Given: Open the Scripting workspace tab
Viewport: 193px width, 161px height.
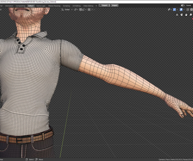Looking at the screenshot, I should pos(66,6).
